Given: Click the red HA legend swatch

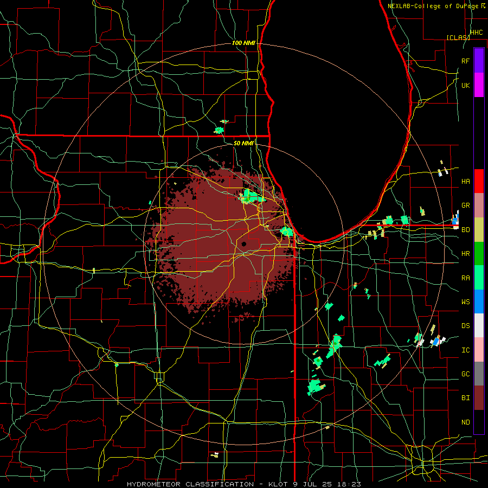Looking at the screenshot, I should click(479, 181).
